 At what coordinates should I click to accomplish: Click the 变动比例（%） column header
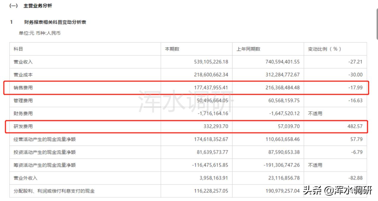[324, 49]
